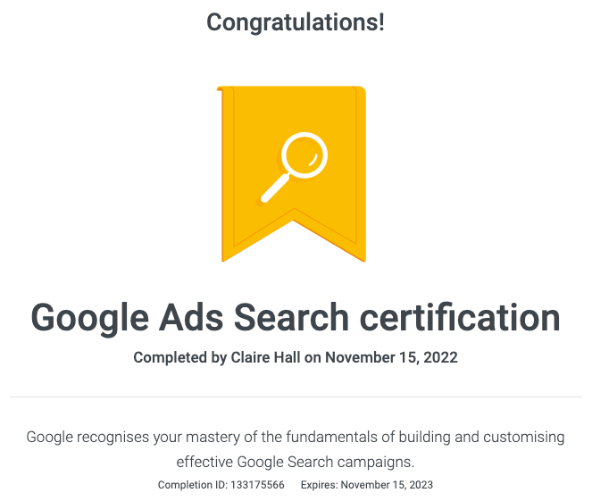The width and height of the screenshot is (592, 501).
Task: Click the magnifying glass handle
Action: coord(275,188)
